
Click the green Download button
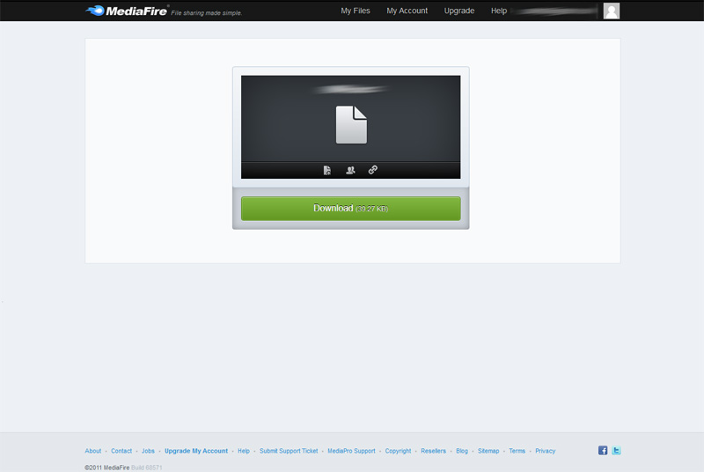point(350,209)
